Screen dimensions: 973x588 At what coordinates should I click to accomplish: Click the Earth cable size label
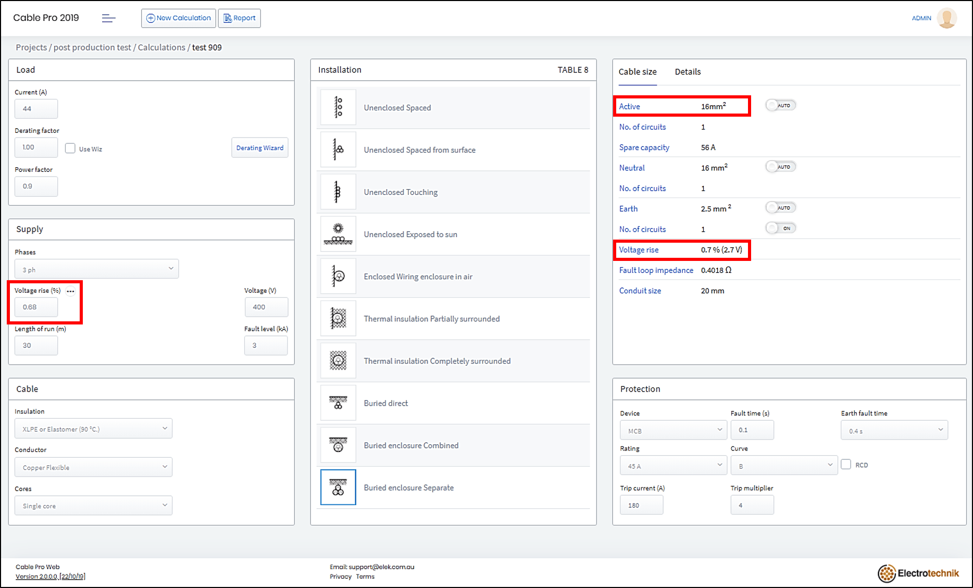coord(628,209)
